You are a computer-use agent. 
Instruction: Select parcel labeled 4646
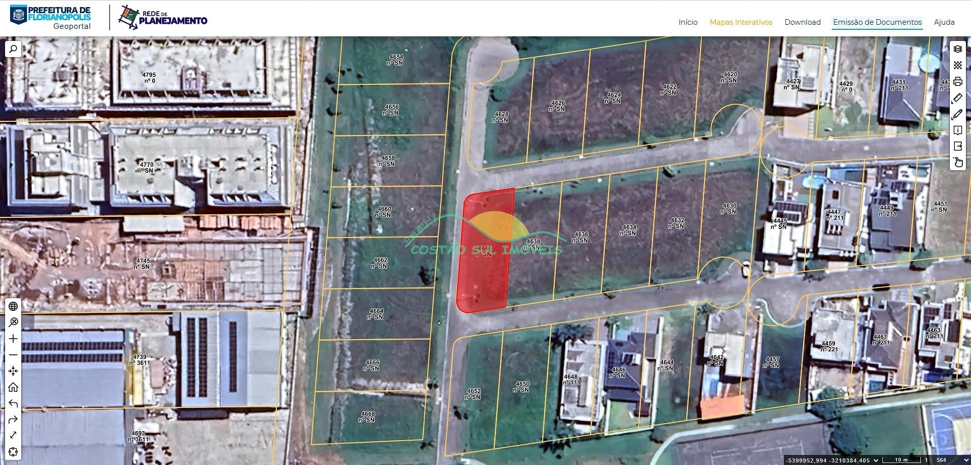pyautogui.click(x=618, y=373)
